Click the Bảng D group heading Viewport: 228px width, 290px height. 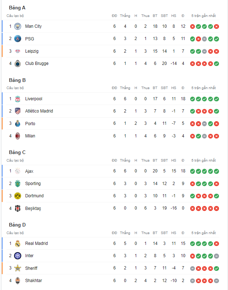pos(17,225)
